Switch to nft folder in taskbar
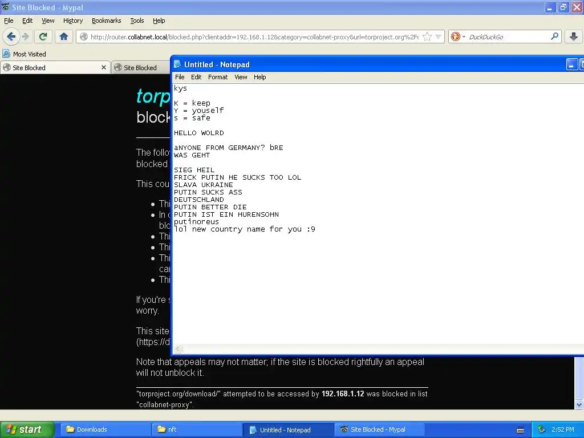The image size is (584, 438). pos(197,429)
